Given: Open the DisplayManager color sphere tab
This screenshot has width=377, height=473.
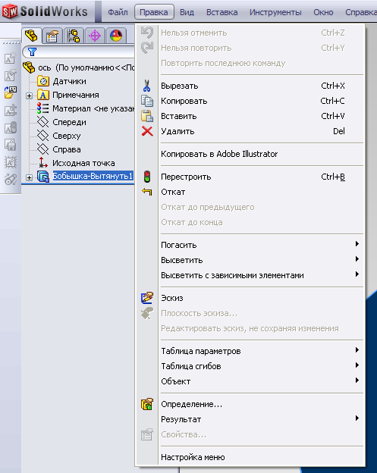Looking at the screenshot, I should pyautogui.click(x=116, y=36).
